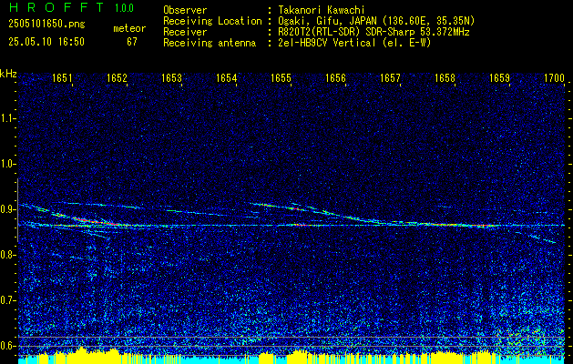
Task: Click the version number 1.0.0
Action: 124,8
